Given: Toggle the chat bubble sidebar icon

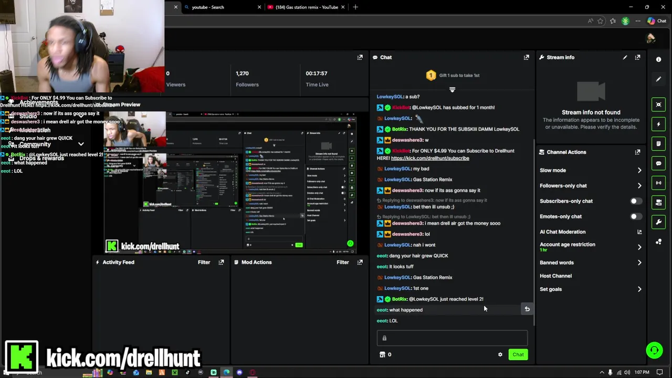Looking at the screenshot, I should pyautogui.click(x=658, y=163).
